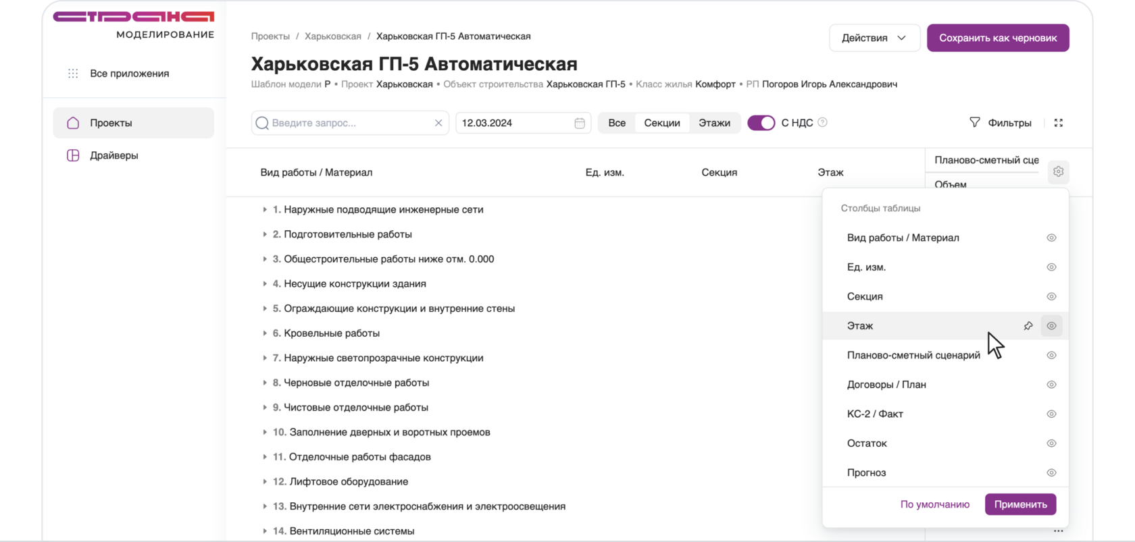Expand row 6 Кровельные работы
Image resolution: width=1135 pixels, height=542 pixels.
265,333
